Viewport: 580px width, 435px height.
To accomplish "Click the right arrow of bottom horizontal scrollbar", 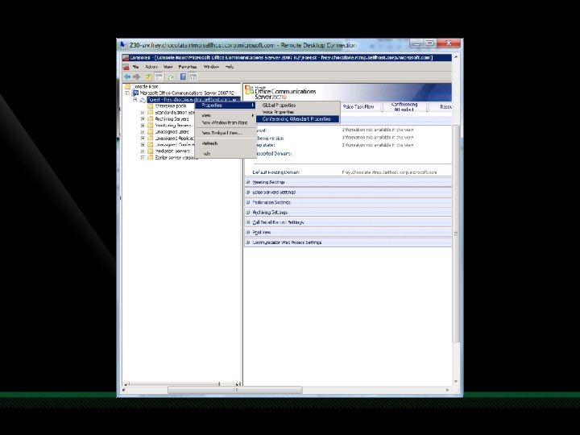I will click(x=448, y=390).
